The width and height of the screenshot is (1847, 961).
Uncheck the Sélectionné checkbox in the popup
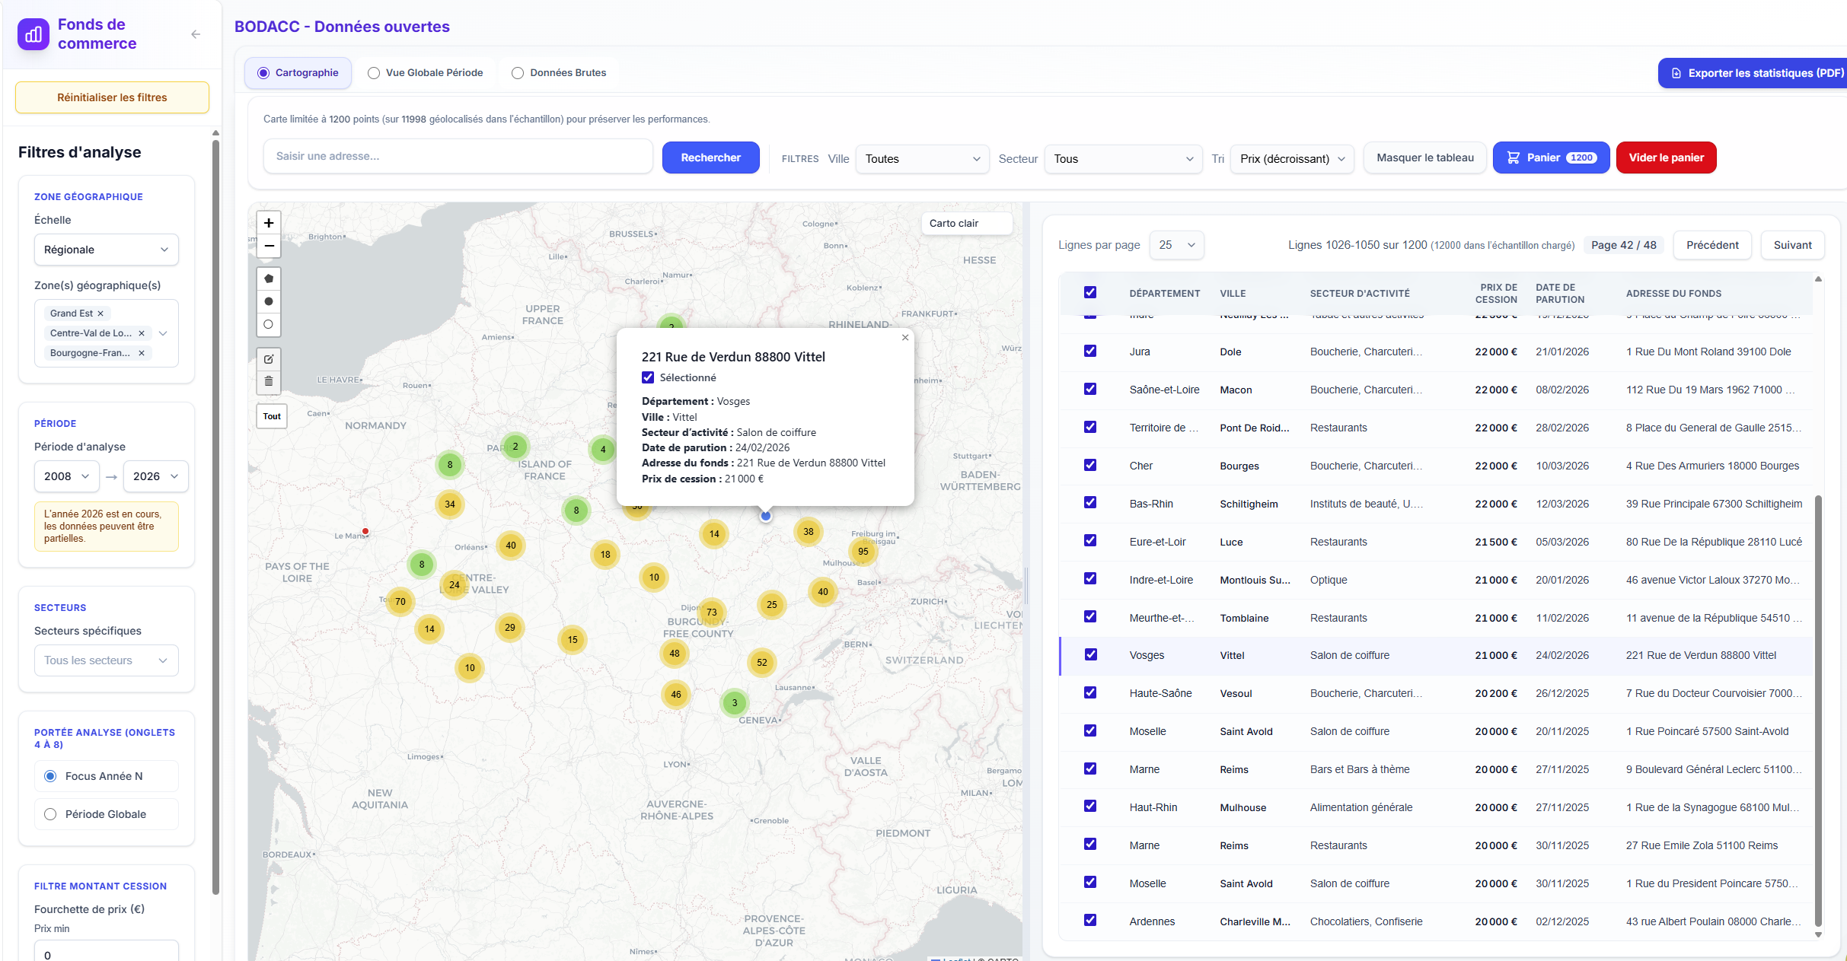click(648, 377)
